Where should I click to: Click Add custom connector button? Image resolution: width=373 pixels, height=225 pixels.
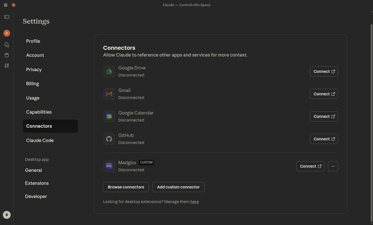pos(178,187)
